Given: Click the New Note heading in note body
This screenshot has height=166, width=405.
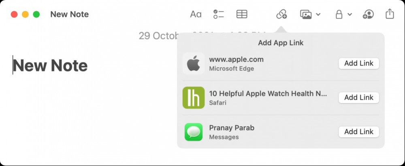Looking at the screenshot, I should tap(50, 65).
